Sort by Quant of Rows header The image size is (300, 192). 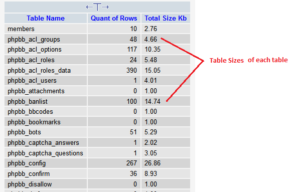[x=114, y=18]
